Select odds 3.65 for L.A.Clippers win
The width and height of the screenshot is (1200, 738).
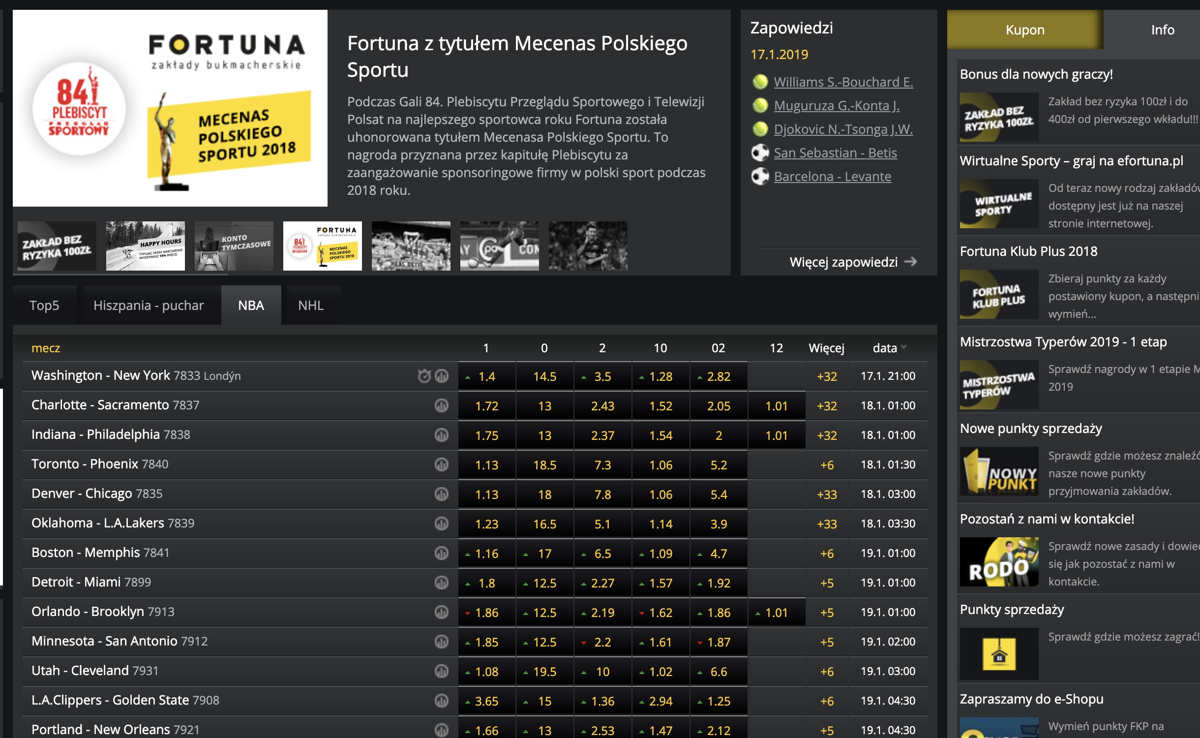coord(487,701)
